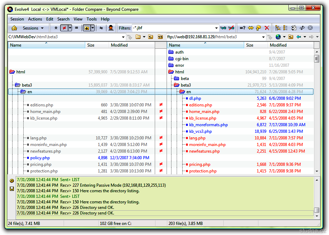Click the Compare Contents equals-question icon
Image resolution: width=329 pixels, height=235 pixels.
(x=242, y=28)
